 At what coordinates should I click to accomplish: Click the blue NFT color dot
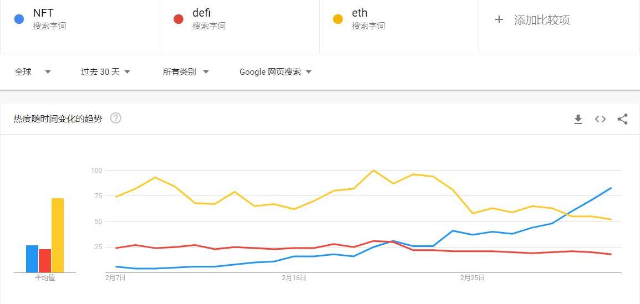pyautogui.click(x=19, y=19)
